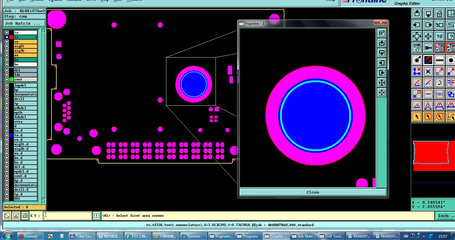Toggle the checkbox for layer 'ts.d'
The image size is (455, 240).
click(x=7, y=135)
